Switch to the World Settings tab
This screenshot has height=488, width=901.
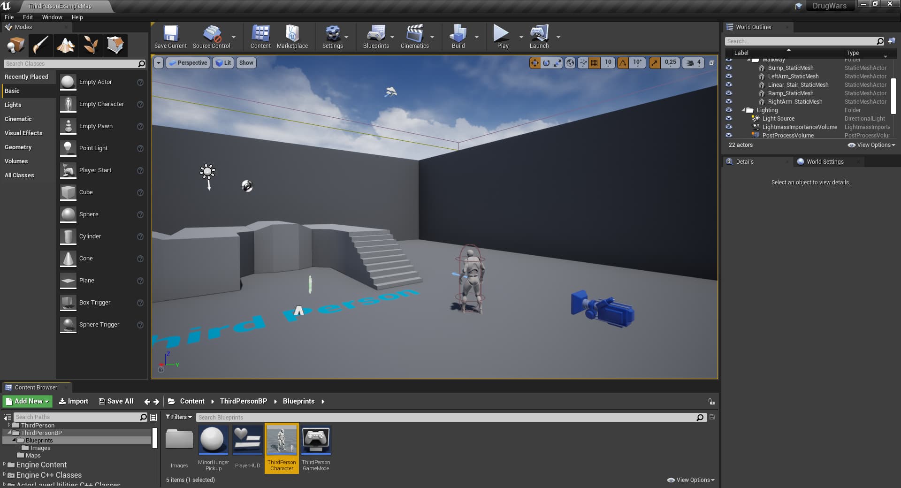tap(825, 162)
